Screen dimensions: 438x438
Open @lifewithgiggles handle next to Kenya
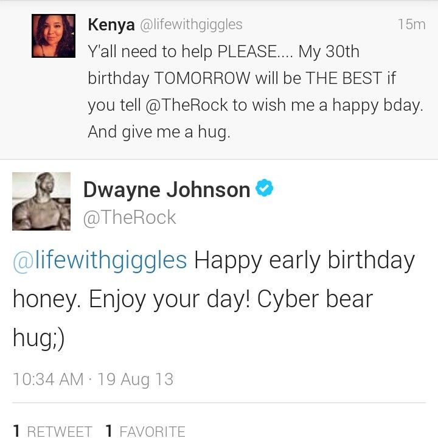191,24
